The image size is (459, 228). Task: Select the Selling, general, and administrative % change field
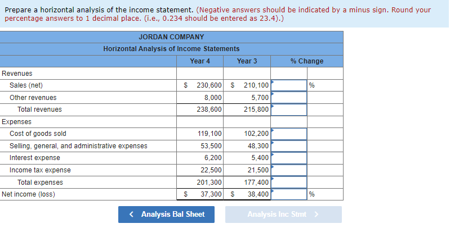pos(289,146)
